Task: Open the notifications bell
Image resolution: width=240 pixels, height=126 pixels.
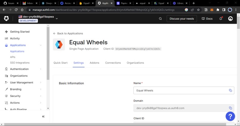Action: pyautogui.click(x=221, y=18)
